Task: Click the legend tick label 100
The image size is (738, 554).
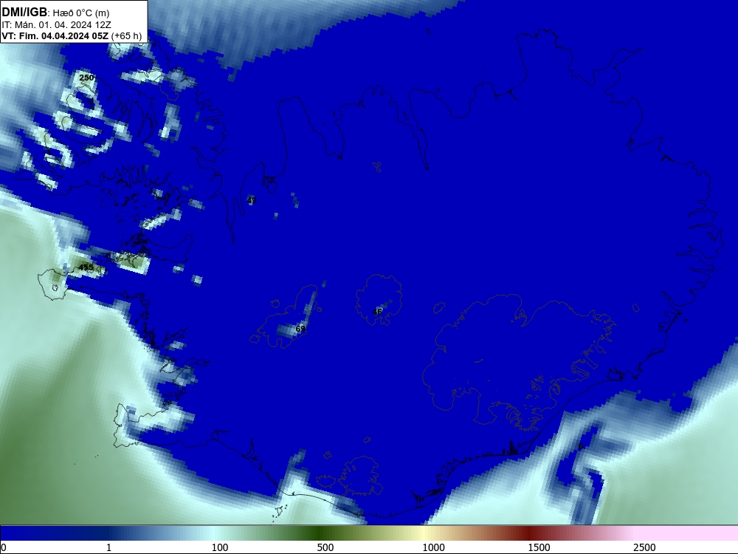Action: pyautogui.click(x=220, y=547)
